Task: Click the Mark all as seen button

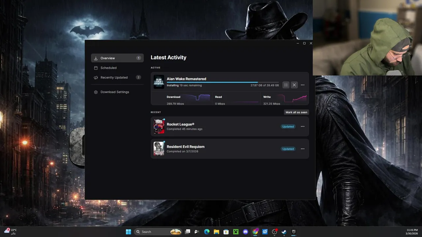Action: pos(296,112)
